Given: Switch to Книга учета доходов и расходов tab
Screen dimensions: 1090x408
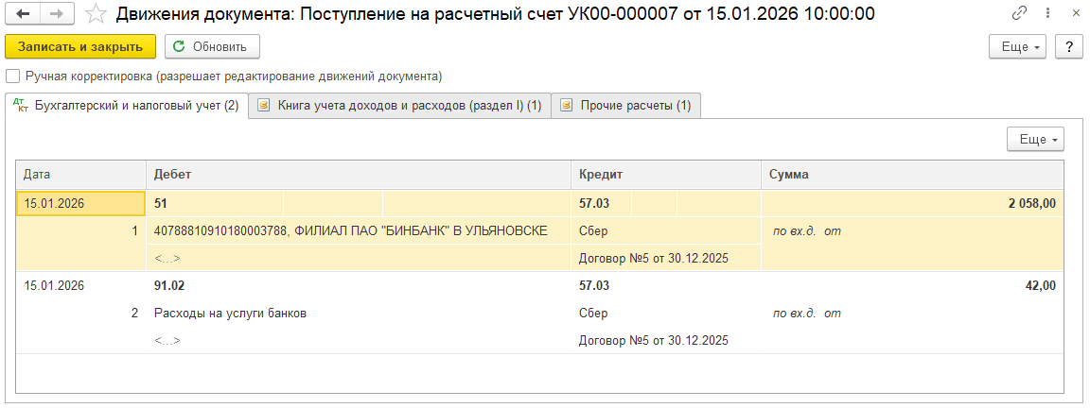Looking at the screenshot, I should (x=409, y=106).
